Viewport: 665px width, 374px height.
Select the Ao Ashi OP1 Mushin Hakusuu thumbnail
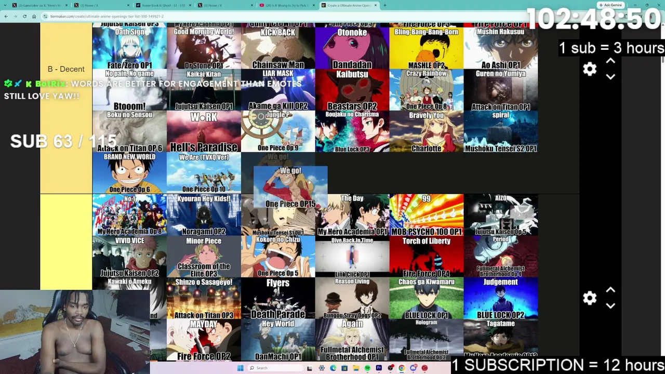pos(501,48)
